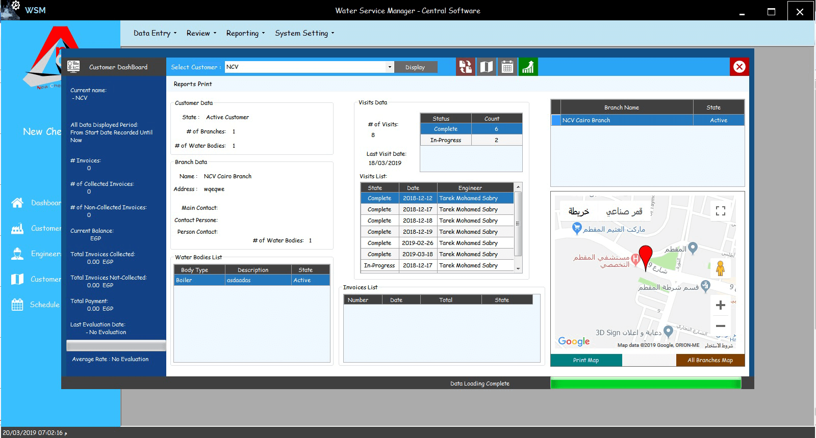Click the Print Map button

(586, 360)
